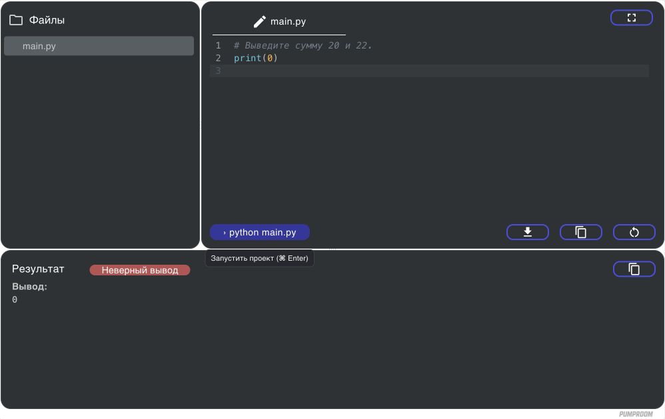Click the comment on line 1
This screenshot has height=419, width=665.
(x=303, y=46)
